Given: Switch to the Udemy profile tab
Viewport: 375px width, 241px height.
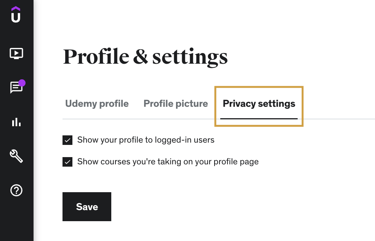Looking at the screenshot, I should click(x=97, y=104).
